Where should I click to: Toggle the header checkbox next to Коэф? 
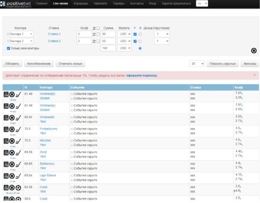pos(98,28)
